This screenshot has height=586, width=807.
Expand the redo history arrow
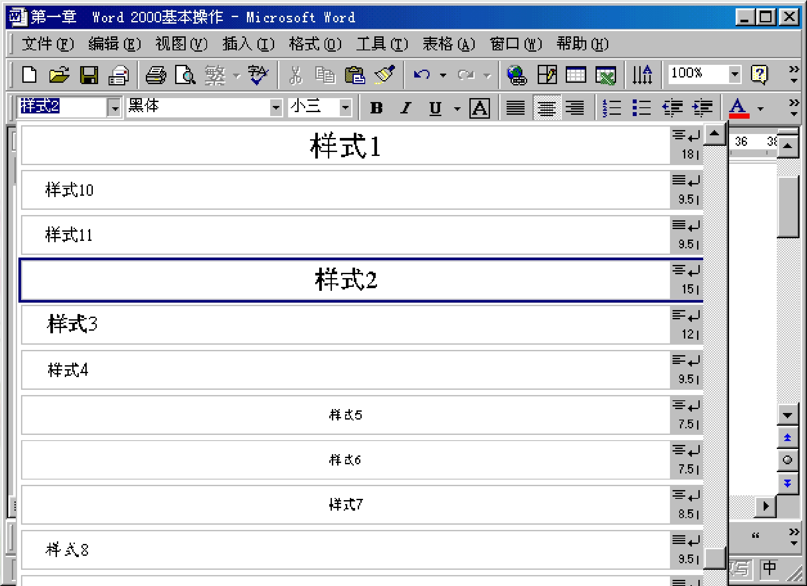tap(487, 75)
